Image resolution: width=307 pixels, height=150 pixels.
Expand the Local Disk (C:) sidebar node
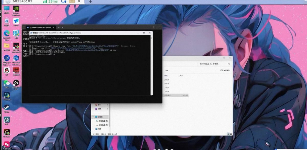click(x=94, y=121)
